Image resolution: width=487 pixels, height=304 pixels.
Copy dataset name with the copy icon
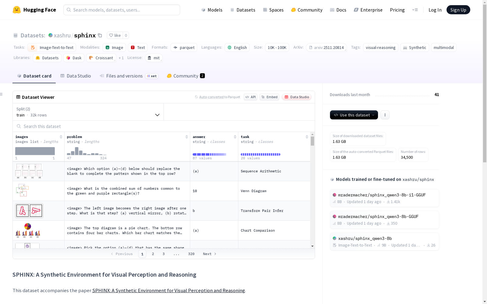(x=100, y=35)
